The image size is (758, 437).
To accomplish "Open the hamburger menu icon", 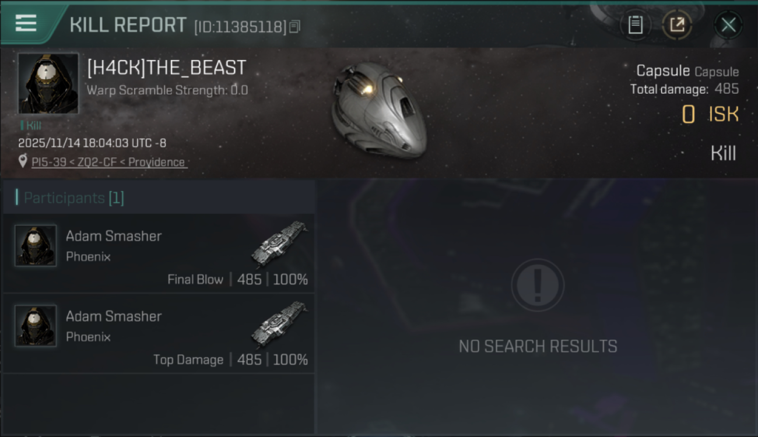I will tap(26, 23).
